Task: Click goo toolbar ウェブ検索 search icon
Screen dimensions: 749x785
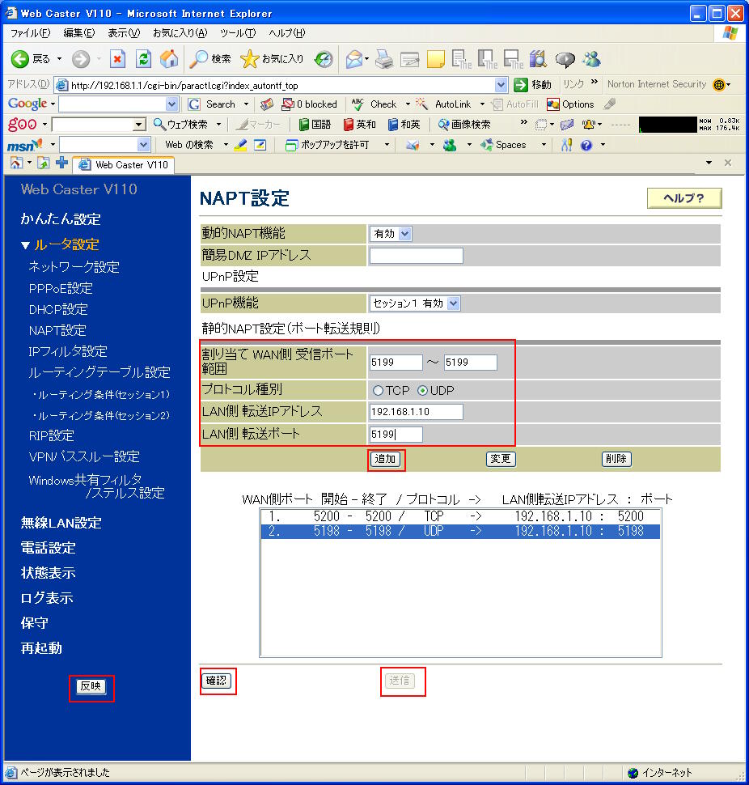Action: coord(159,124)
